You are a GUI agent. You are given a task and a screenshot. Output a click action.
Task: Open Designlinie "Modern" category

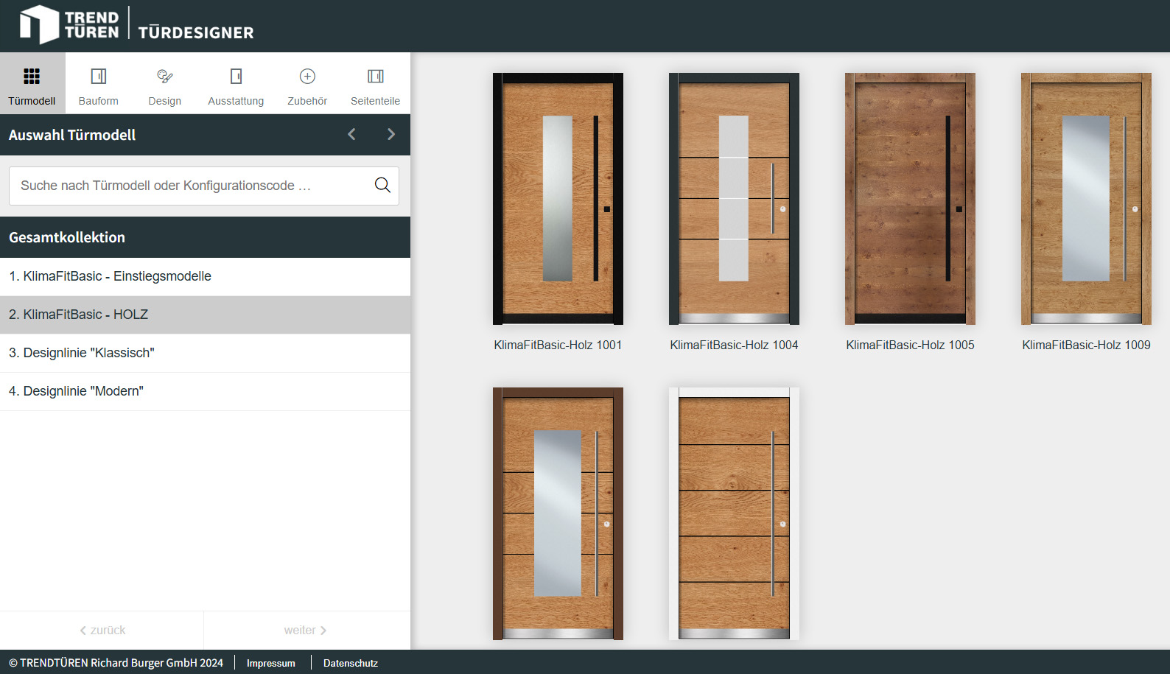point(76,391)
